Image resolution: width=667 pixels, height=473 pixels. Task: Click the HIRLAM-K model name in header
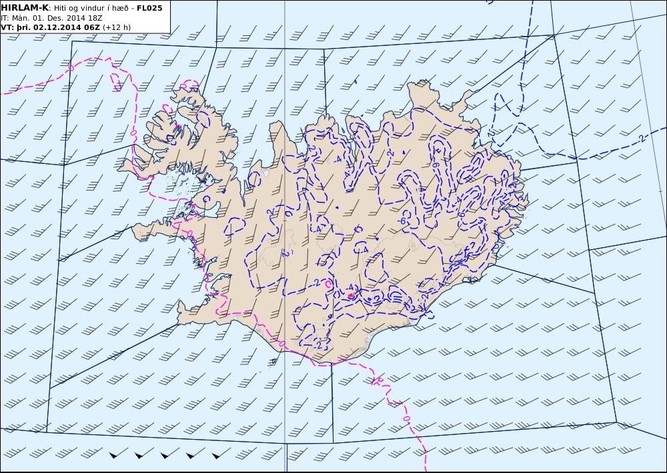pyautogui.click(x=25, y=8)
